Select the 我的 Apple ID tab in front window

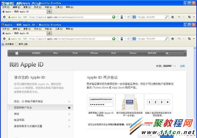point(24,33)
